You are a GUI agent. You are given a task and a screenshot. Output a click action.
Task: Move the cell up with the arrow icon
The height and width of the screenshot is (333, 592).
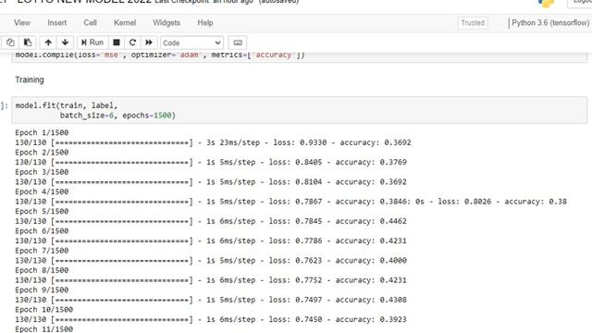pos(48,43)
